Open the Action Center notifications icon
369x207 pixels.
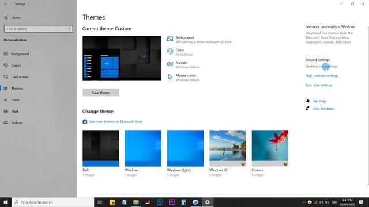(x=362, y=202)
